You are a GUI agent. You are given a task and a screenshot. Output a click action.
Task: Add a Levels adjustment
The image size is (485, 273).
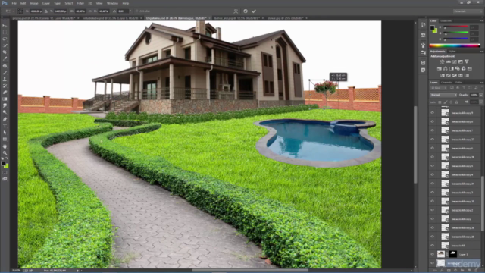[448, 62]
